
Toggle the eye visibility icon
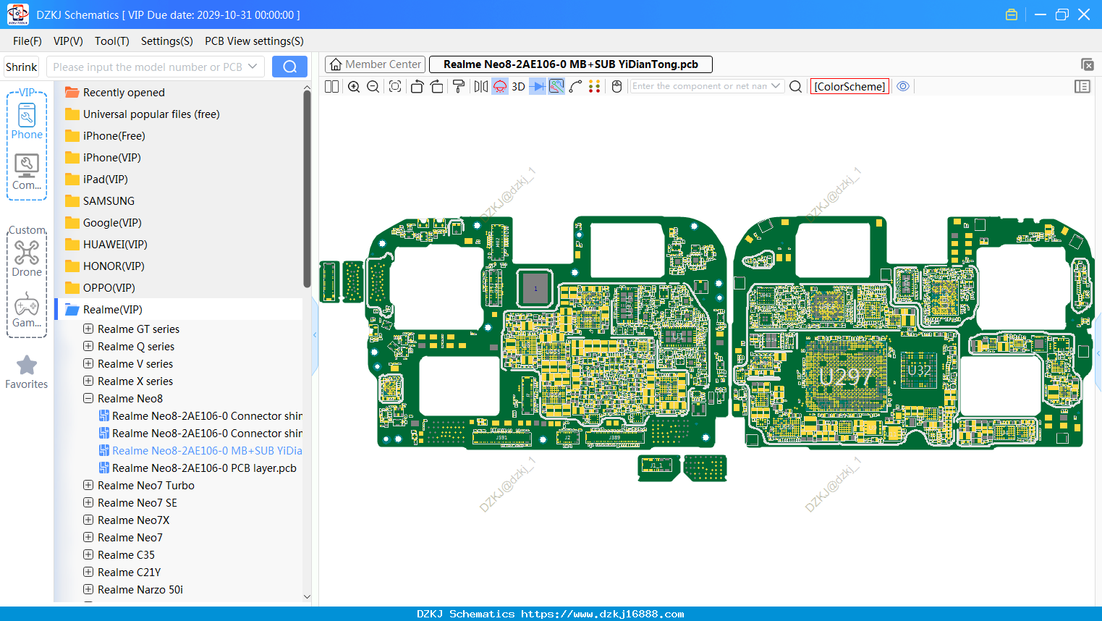click(x=903, y=86)
